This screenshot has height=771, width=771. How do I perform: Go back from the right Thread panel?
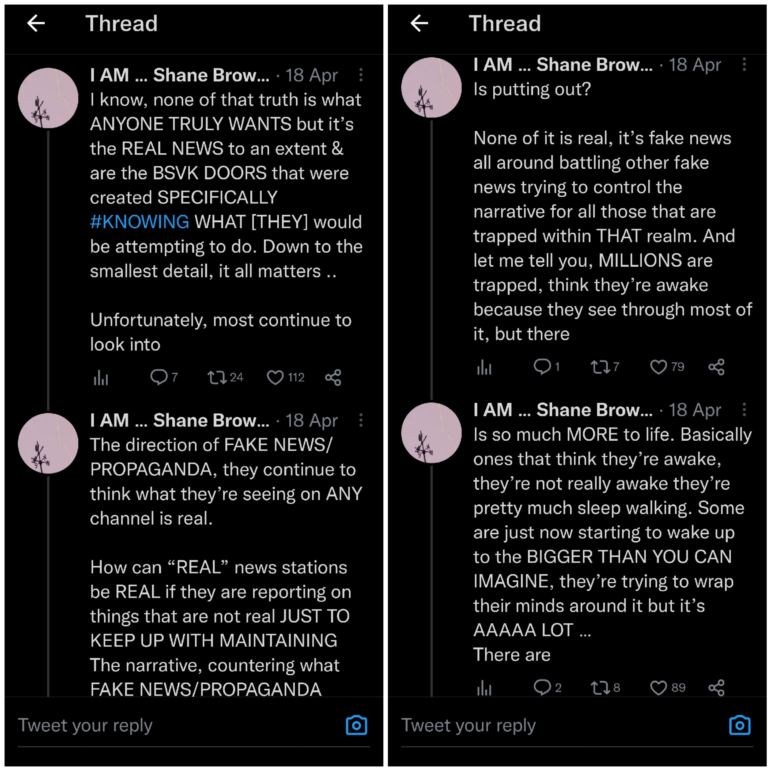[419, 23]
